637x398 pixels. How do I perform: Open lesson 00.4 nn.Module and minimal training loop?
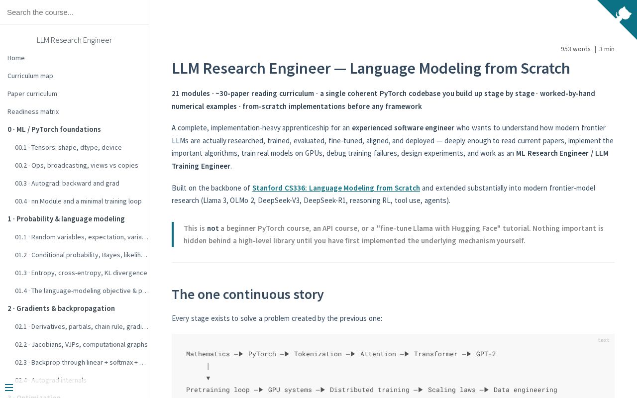tap(78, 201)
